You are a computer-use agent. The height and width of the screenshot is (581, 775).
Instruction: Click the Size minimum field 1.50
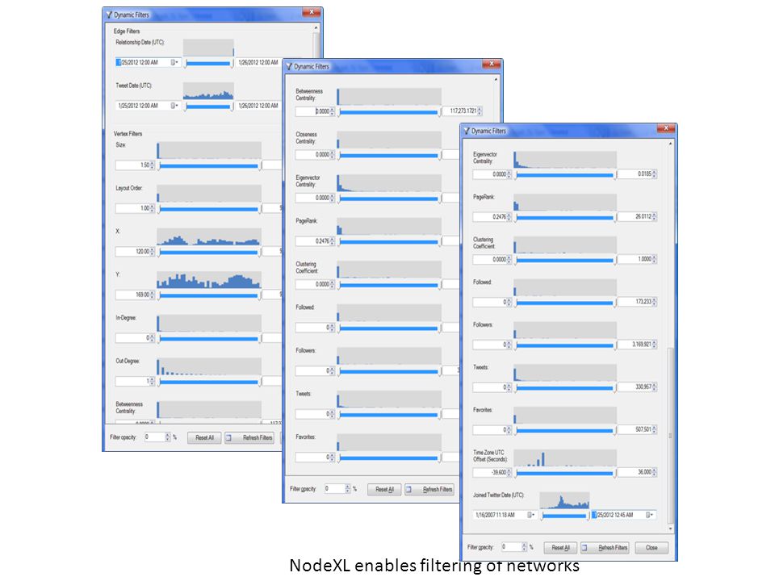point(132,165)
